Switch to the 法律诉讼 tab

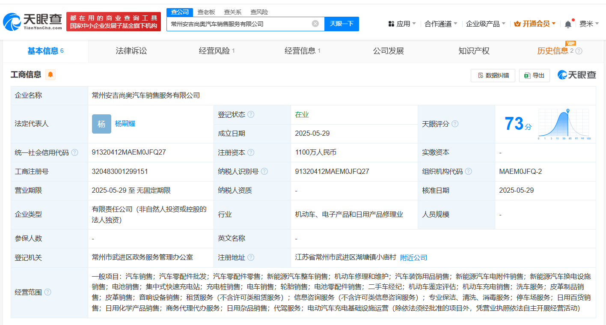coord(131,51)
